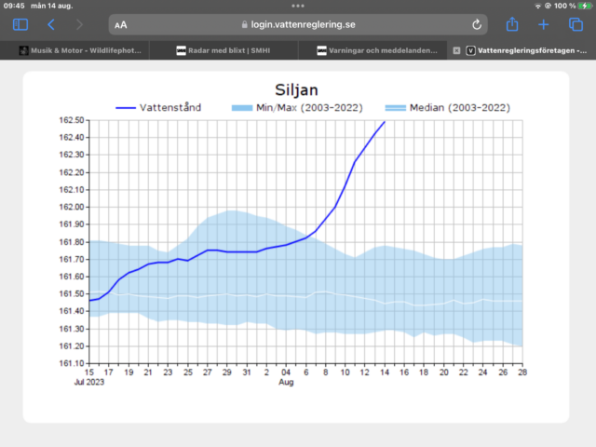Tap the three-dot multitasking menu at top
The image size is (596, 447).
[x=298, y=6]
